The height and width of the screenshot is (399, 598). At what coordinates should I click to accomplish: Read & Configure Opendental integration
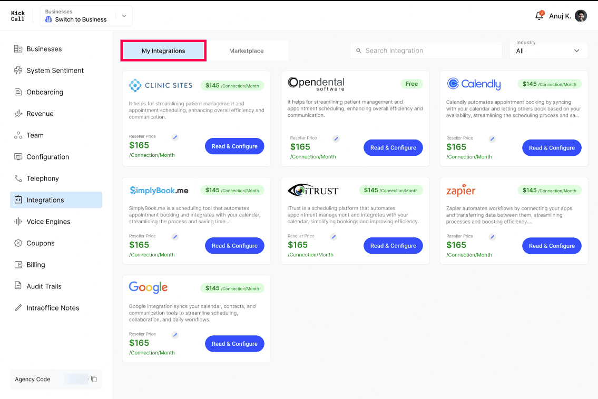pyautogui.click(x=393, y=148)
